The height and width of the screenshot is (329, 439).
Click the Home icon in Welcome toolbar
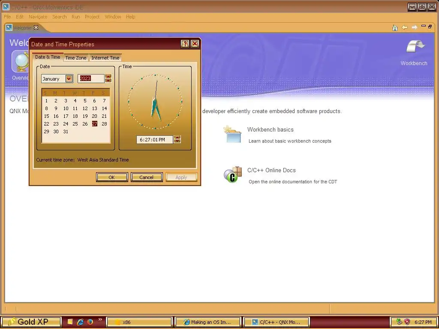(395, 27)
